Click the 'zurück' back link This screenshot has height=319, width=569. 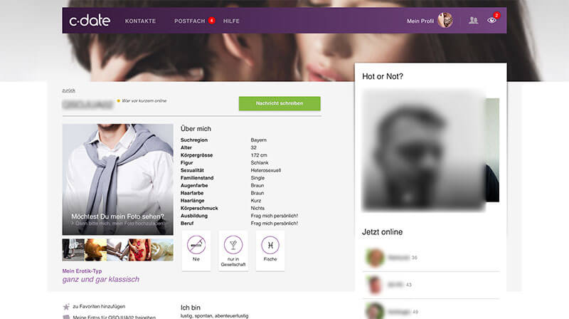coord(69,90)
